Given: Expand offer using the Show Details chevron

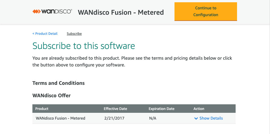Looking at the screenshot, I should click(x=196, y=118).
